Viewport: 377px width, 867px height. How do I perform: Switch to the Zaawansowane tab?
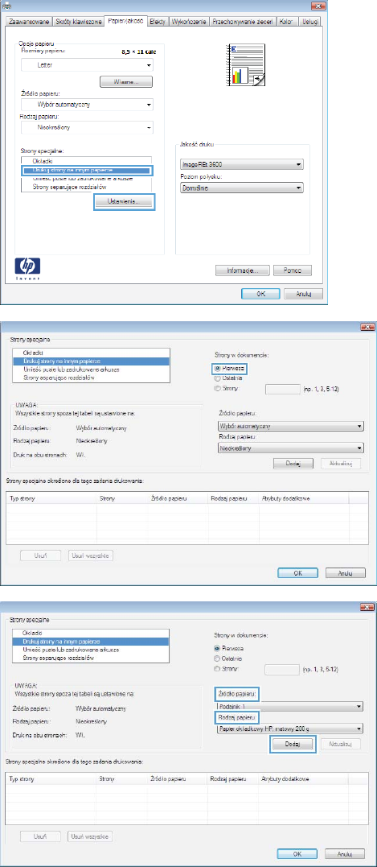point(28,21)
